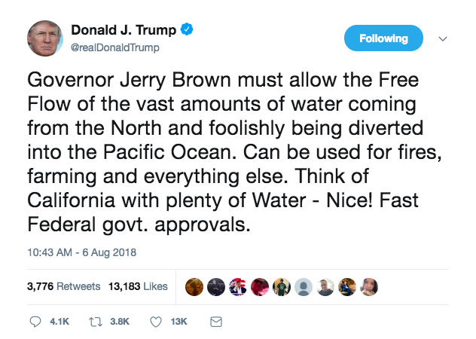Open Donald J. Trump's profile picture

click(x=45, y=38)
